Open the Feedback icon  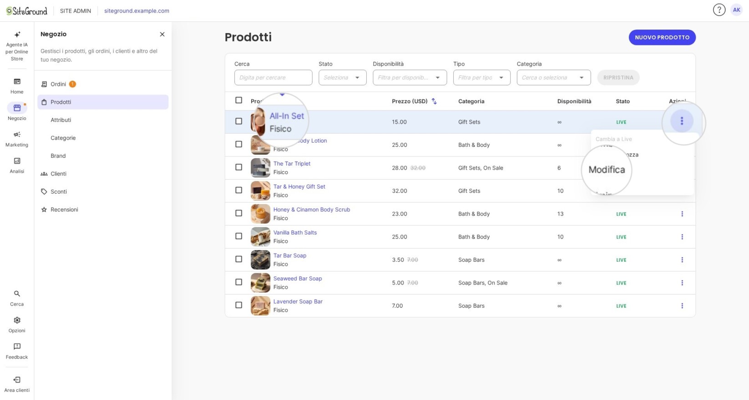(17, 346)
